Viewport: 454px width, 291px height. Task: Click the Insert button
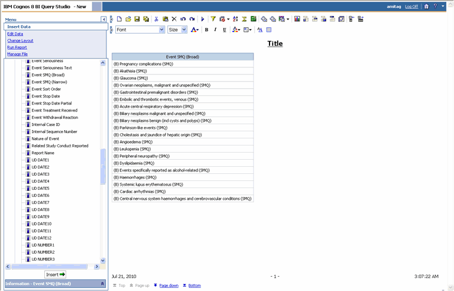(56, 274)
